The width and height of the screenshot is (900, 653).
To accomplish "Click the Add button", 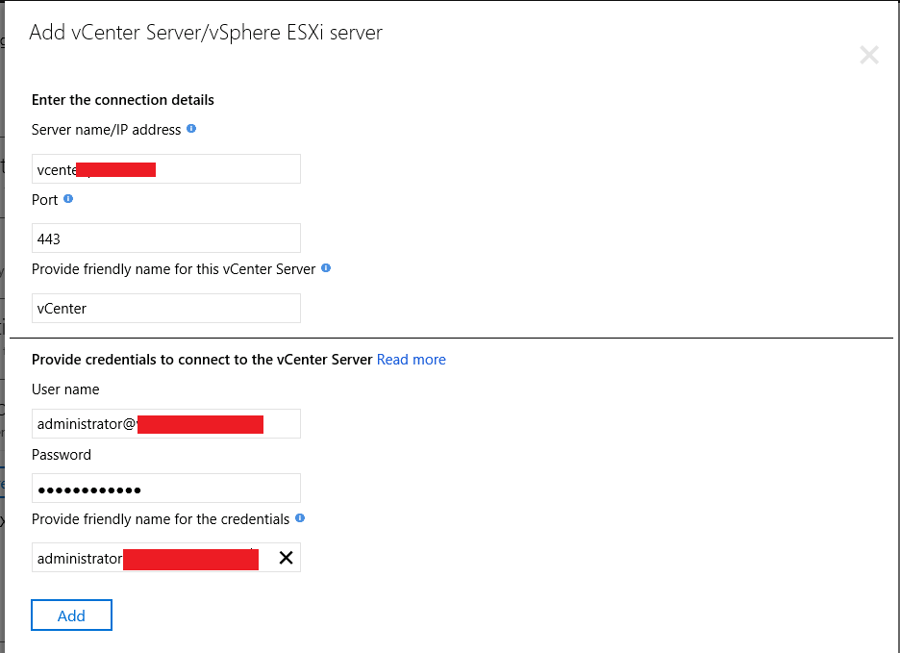I will tap(72, 615).
